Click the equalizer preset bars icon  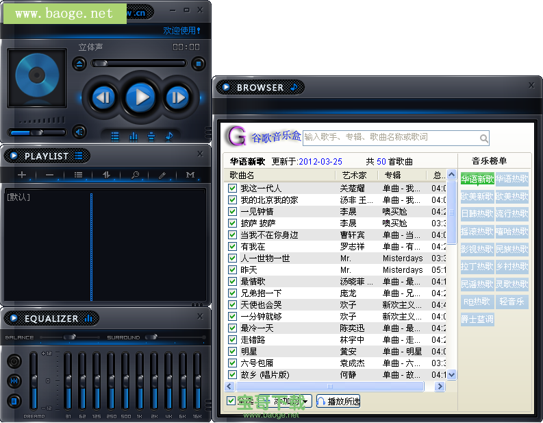tap(14, 381)
